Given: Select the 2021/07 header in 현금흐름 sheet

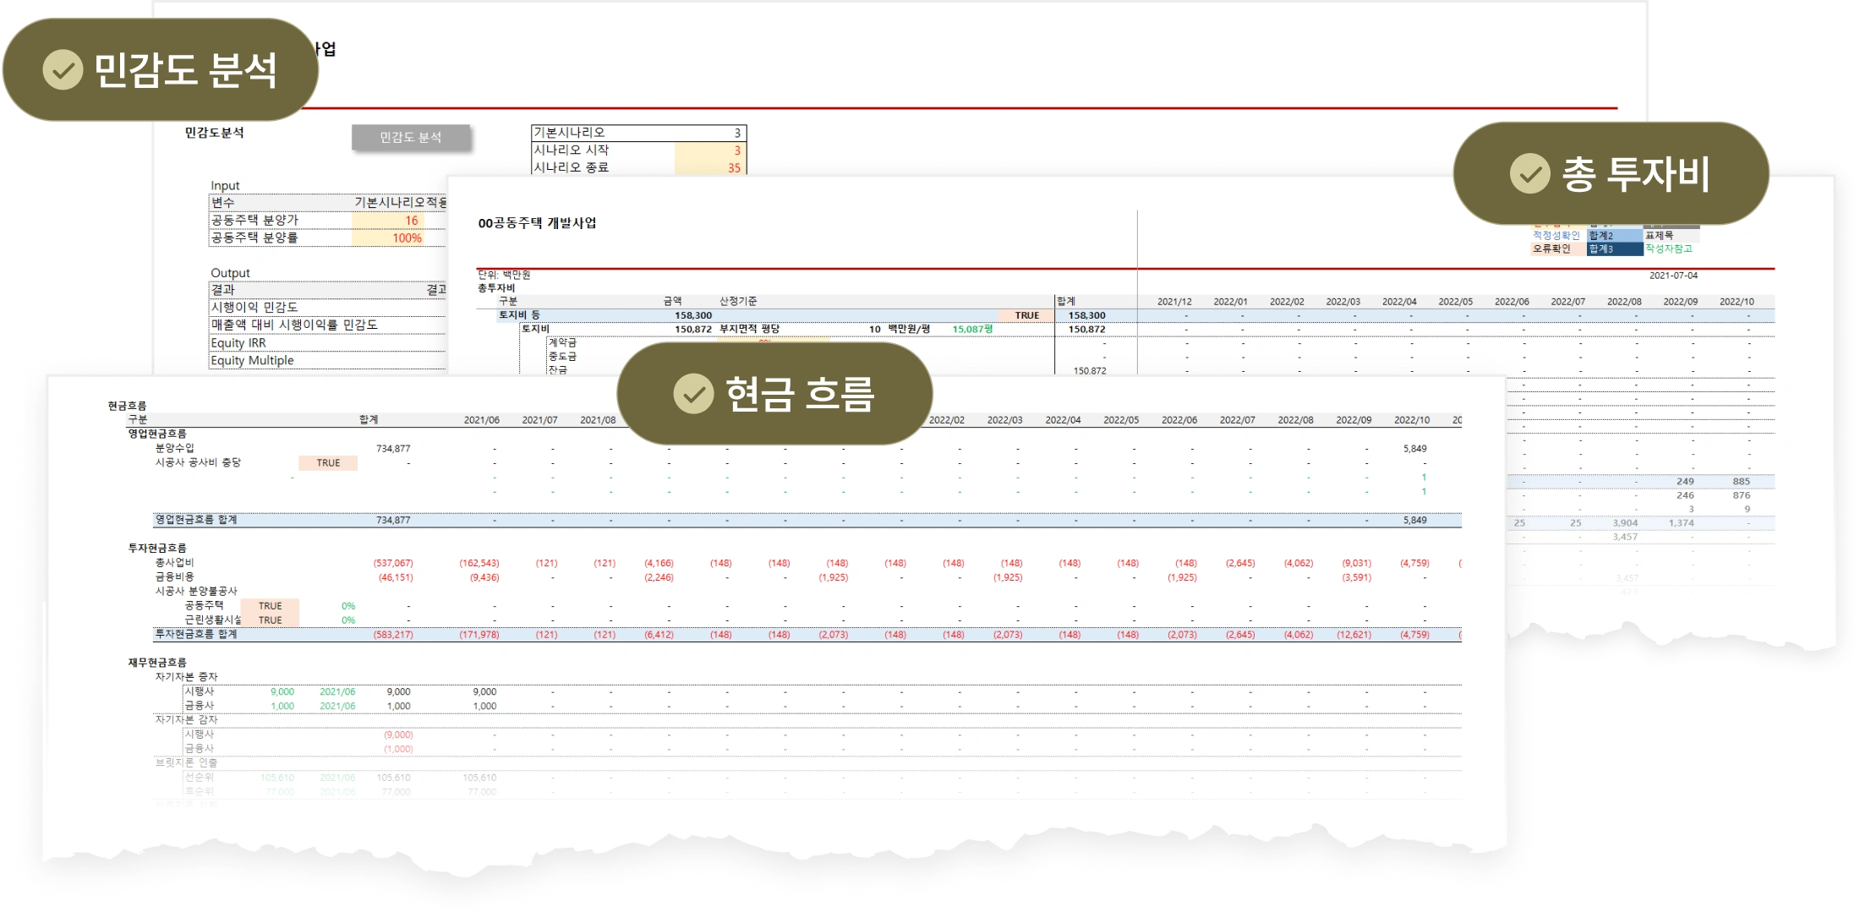Looking at the screenshot, I should point(539,420).
